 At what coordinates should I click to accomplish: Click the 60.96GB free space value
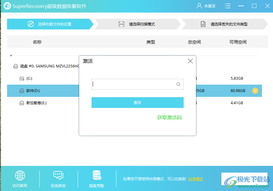238,91
